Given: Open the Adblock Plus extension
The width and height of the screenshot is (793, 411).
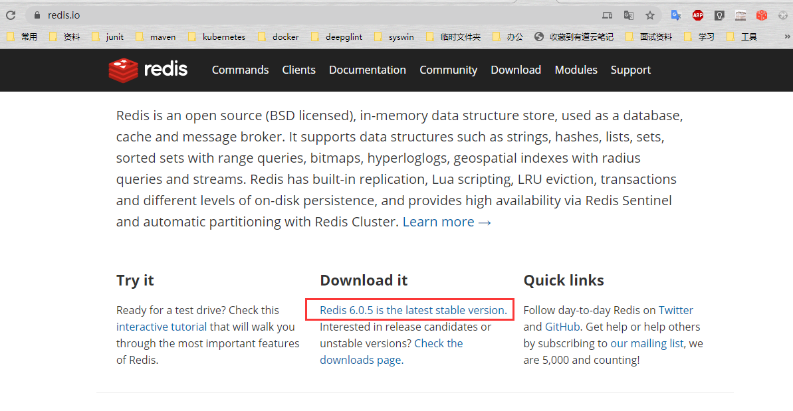Looking at the screenshot, I should [x=697, y=15].
